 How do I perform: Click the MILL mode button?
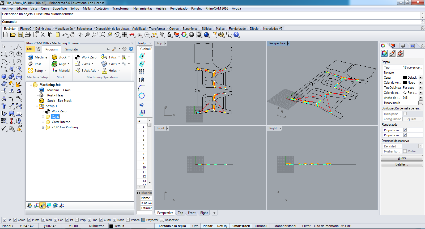pyautogui.click(x=31, y=49)
